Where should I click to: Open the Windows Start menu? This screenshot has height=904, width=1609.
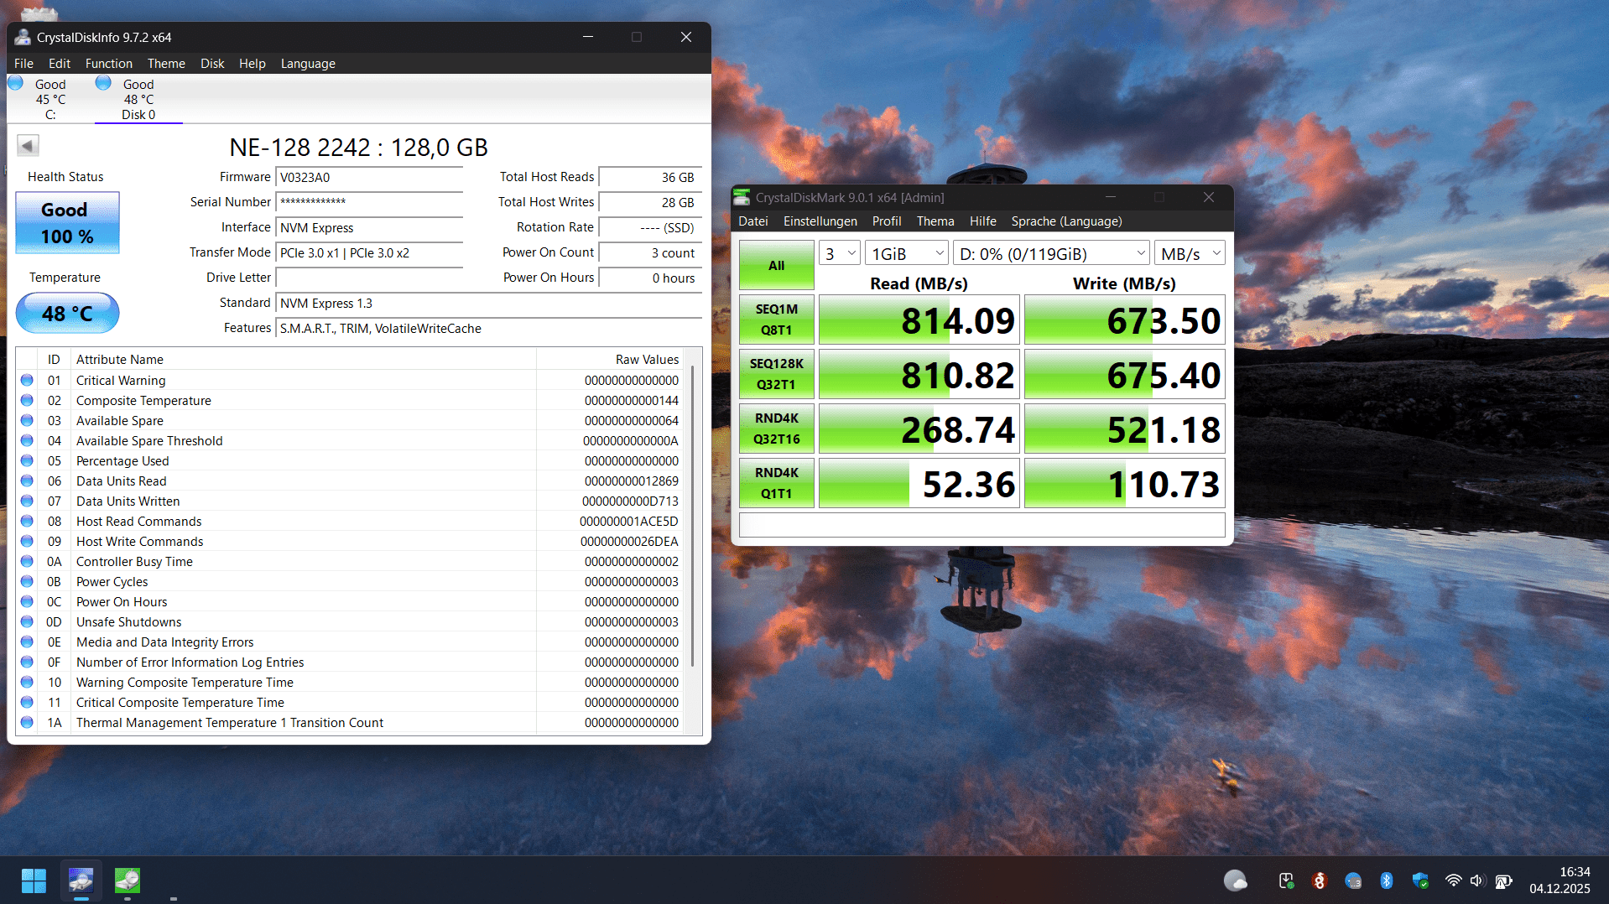coord(34,881)
